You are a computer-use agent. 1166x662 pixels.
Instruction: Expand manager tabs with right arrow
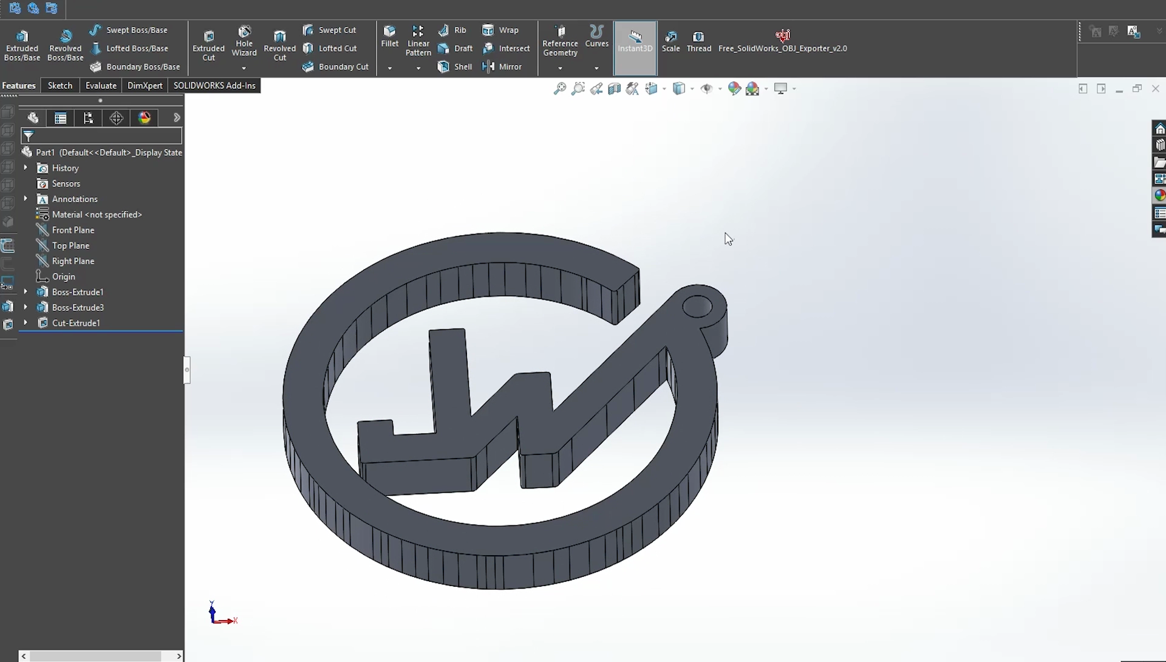[177, 118]
